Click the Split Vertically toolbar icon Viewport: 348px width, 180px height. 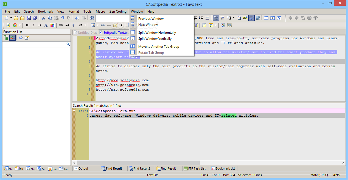[273, 18]
